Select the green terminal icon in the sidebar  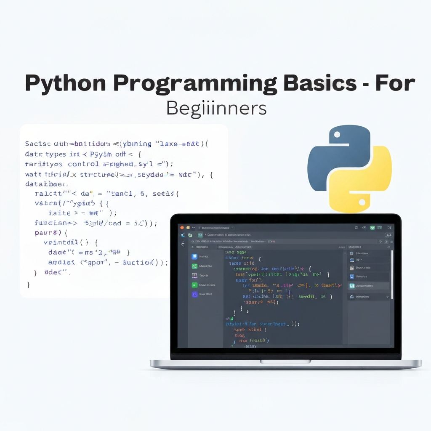[194, 285]
